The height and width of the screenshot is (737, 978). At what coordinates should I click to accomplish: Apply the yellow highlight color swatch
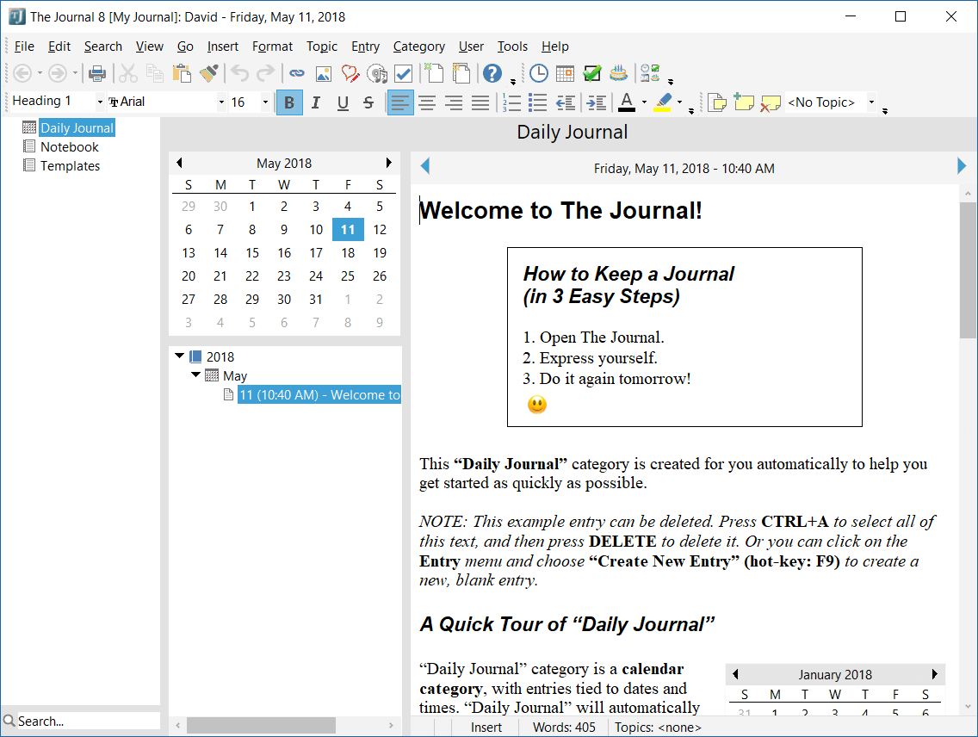tap(663, 102)
